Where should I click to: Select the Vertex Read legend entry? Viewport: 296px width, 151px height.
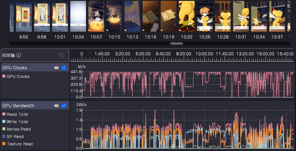[x=18, y=129]
